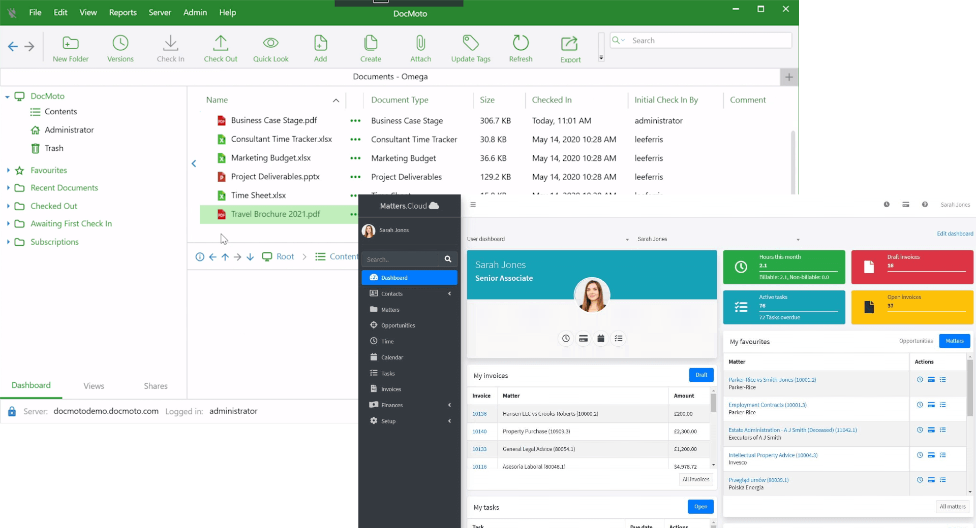Image resolution: width=976 pixels, height=528 pixels.
Task: Open the Reports menu
Action: [x=123, y=12]
